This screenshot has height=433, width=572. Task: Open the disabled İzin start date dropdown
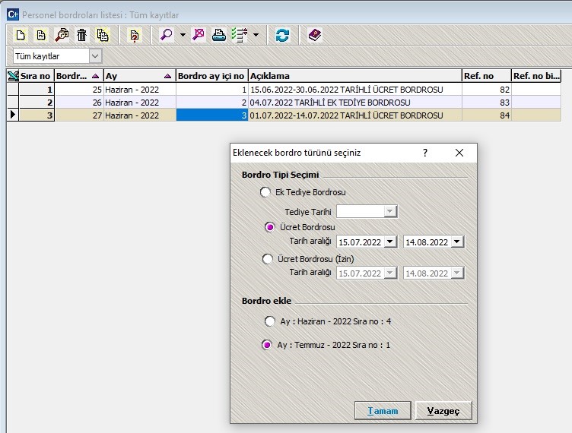(x=390, y=273)
